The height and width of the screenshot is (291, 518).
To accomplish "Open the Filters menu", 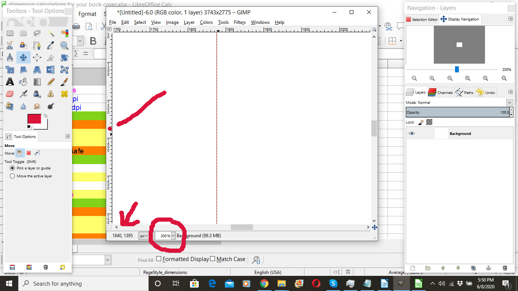I will pos(240,22).
